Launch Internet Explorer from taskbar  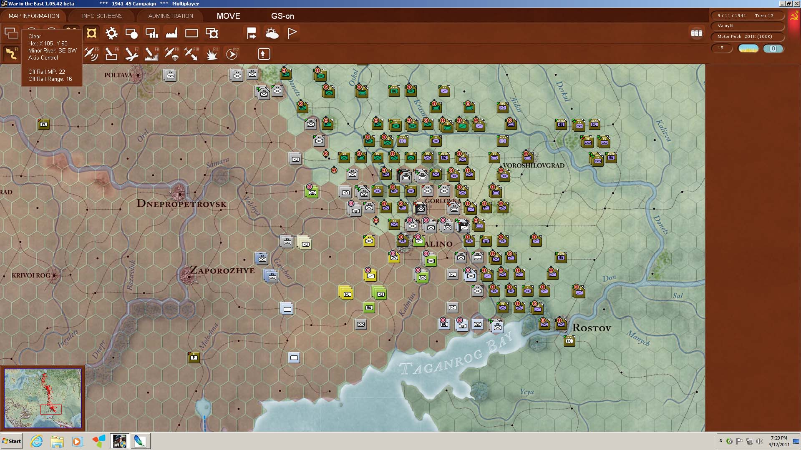point(37,441)
